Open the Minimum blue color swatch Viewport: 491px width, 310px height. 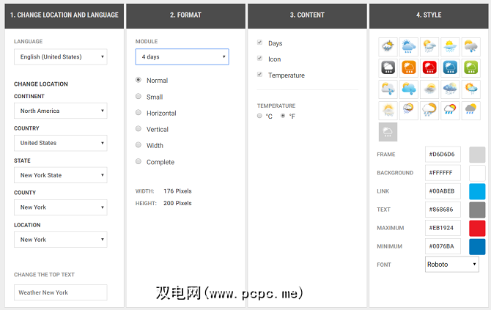pyautogui.click(x=477, y=246)
